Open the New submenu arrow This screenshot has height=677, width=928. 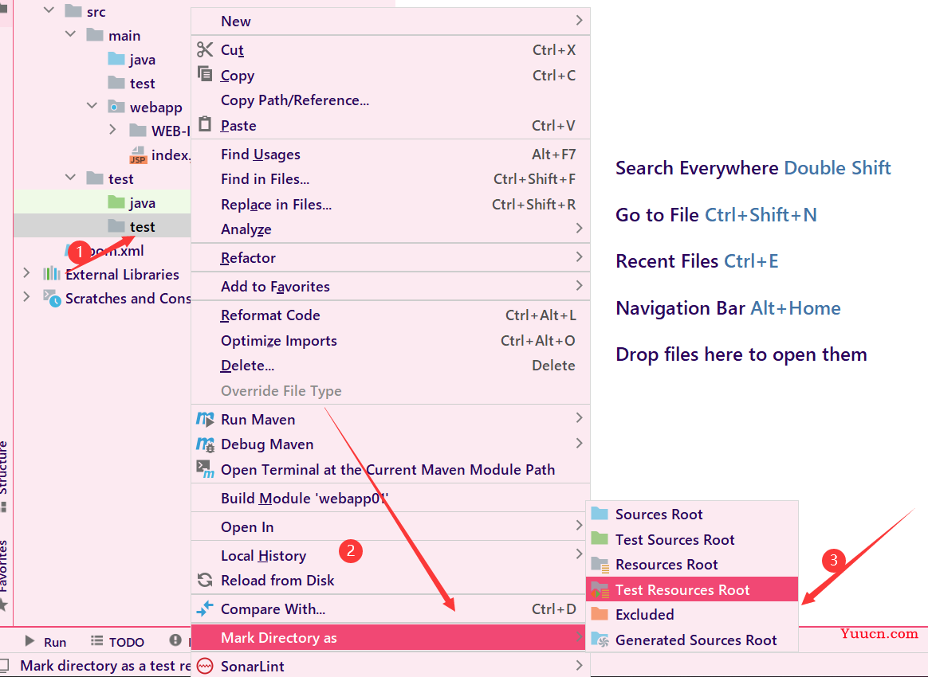pos(579,20)
